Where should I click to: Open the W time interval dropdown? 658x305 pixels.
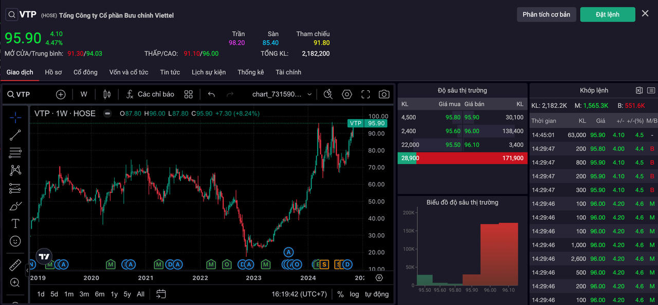click(x=84, y=94)
